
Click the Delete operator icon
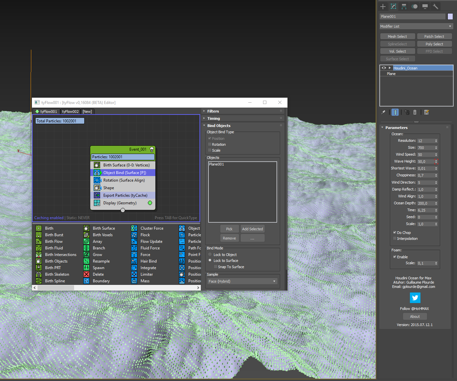pos(86,274)
